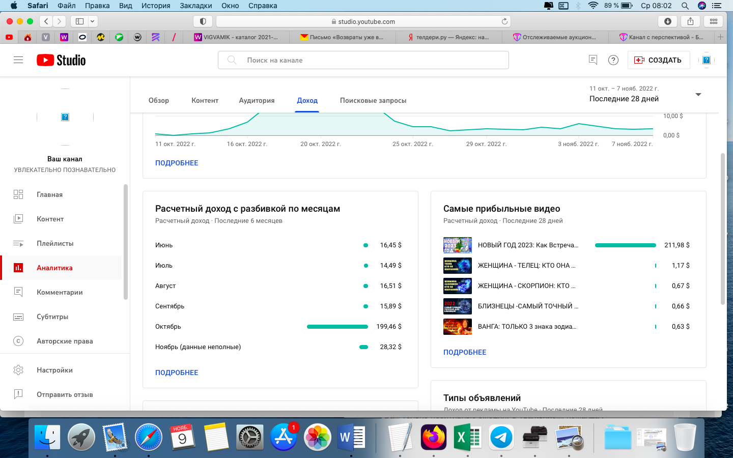The height and width of the screenshot is (458, 733).
Task: Open the ВАНГА video thumbnail
Action: (458, 327)
